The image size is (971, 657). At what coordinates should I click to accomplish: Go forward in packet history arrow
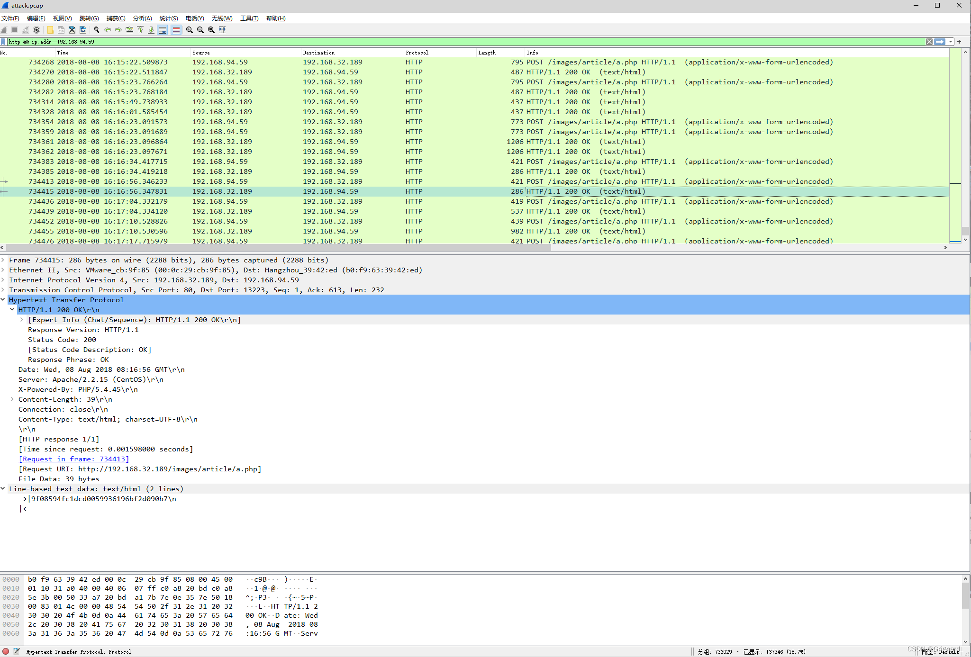(x=118, y=30)
